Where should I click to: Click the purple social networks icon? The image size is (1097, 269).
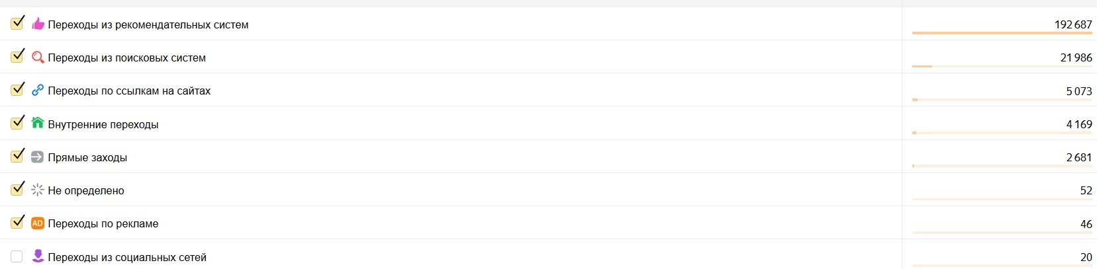pos(38,256)
